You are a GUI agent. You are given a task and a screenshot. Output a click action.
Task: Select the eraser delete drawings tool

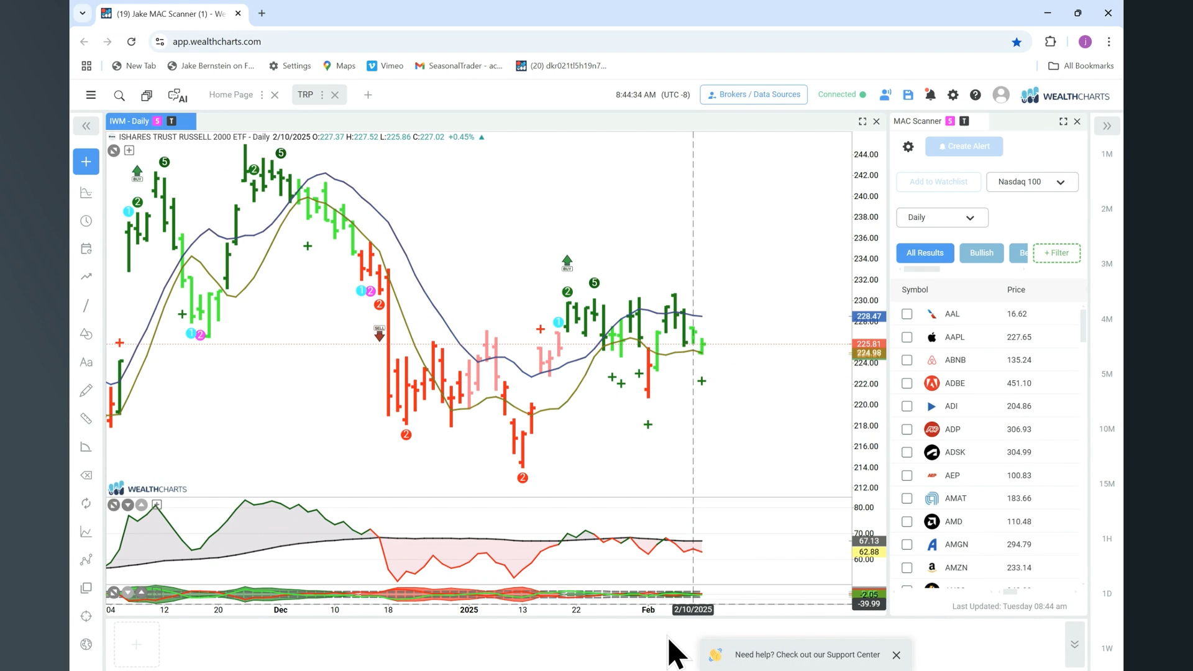coord(86,475)
